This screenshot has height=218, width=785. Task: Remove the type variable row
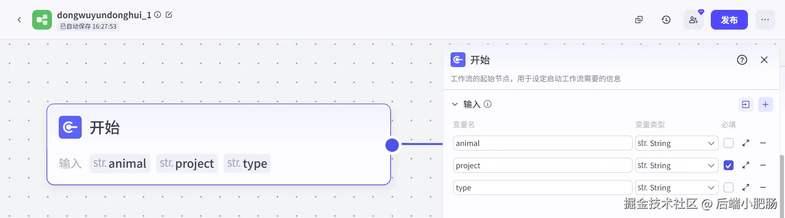pyautogui.click(x=763, y=187)
